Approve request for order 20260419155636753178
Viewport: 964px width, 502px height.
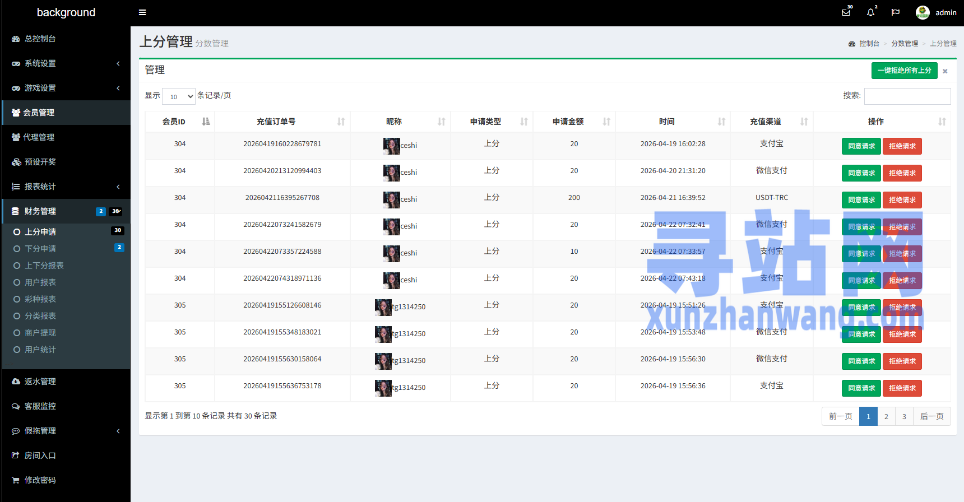click(x=861, y=388)
